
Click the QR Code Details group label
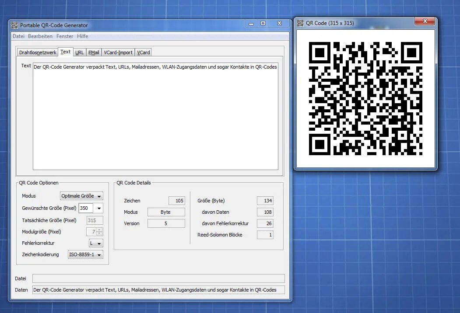(x=133, y=183)
